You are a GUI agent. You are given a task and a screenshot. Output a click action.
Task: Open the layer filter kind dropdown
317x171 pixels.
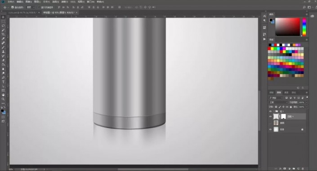[276, 98]
